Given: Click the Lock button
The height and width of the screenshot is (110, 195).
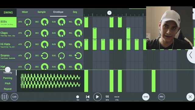Looking at the screenshot, I should pos(14,97).
